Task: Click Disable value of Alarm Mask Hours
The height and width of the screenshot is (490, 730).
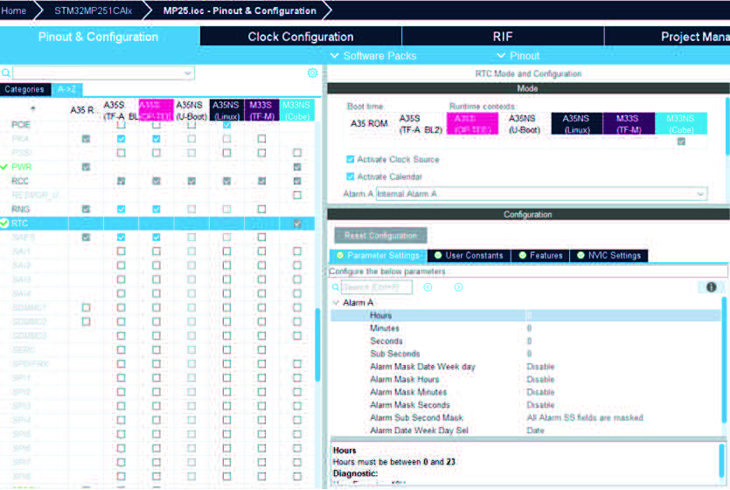Action: (540, 379)
